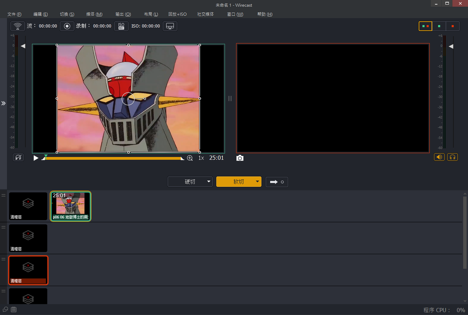Click the black live output window
This screenshot has height=315, width=468.
click(333, 98)
